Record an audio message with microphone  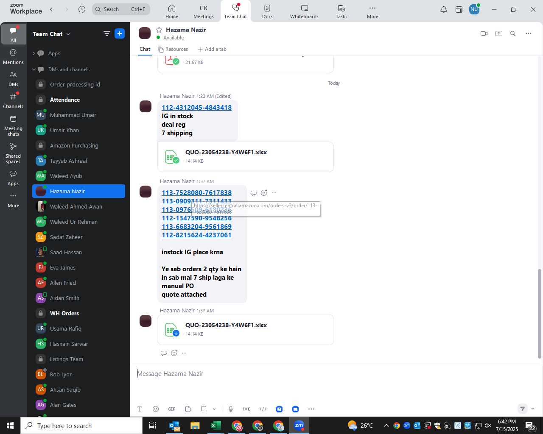231,409
